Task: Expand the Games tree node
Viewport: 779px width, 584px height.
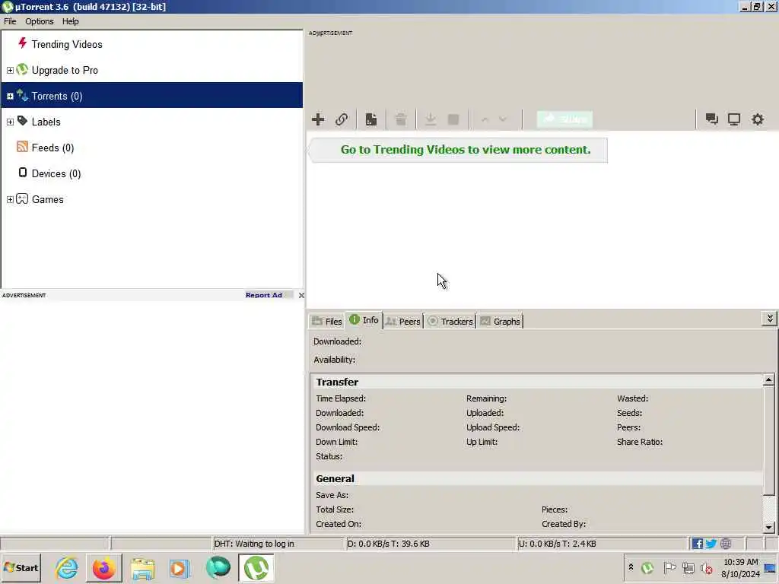Action: pyautogui.click(x=10, y=200)
